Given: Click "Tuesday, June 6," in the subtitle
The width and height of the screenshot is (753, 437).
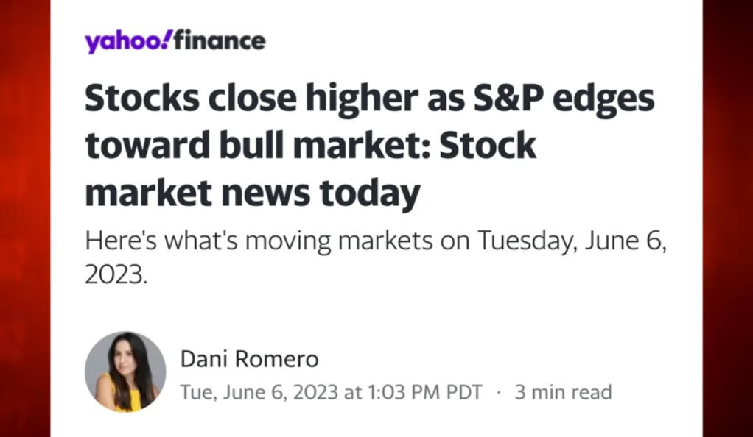Looking at the screenshot, I should [x=572, y=241].
